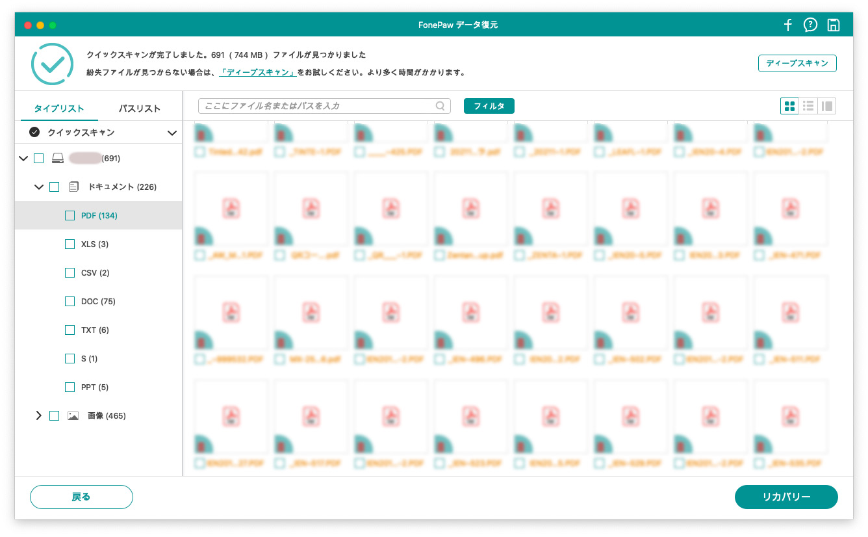Check the CSV (2) checkbox
The height and width of the screenshot is (537, 868).
coord(70,272)
